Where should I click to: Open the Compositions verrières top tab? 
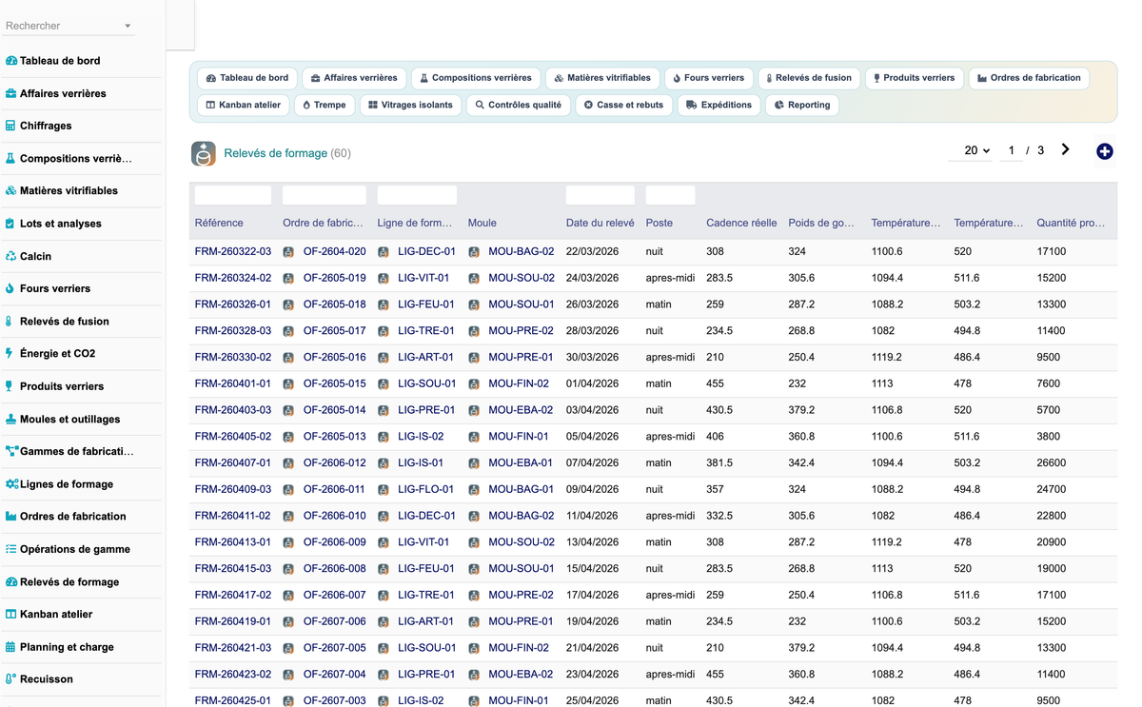(x=476, y=78)
